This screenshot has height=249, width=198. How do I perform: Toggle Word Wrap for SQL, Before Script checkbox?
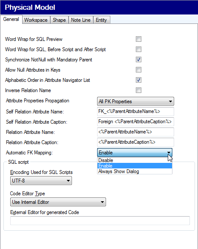tap(138, 49)
